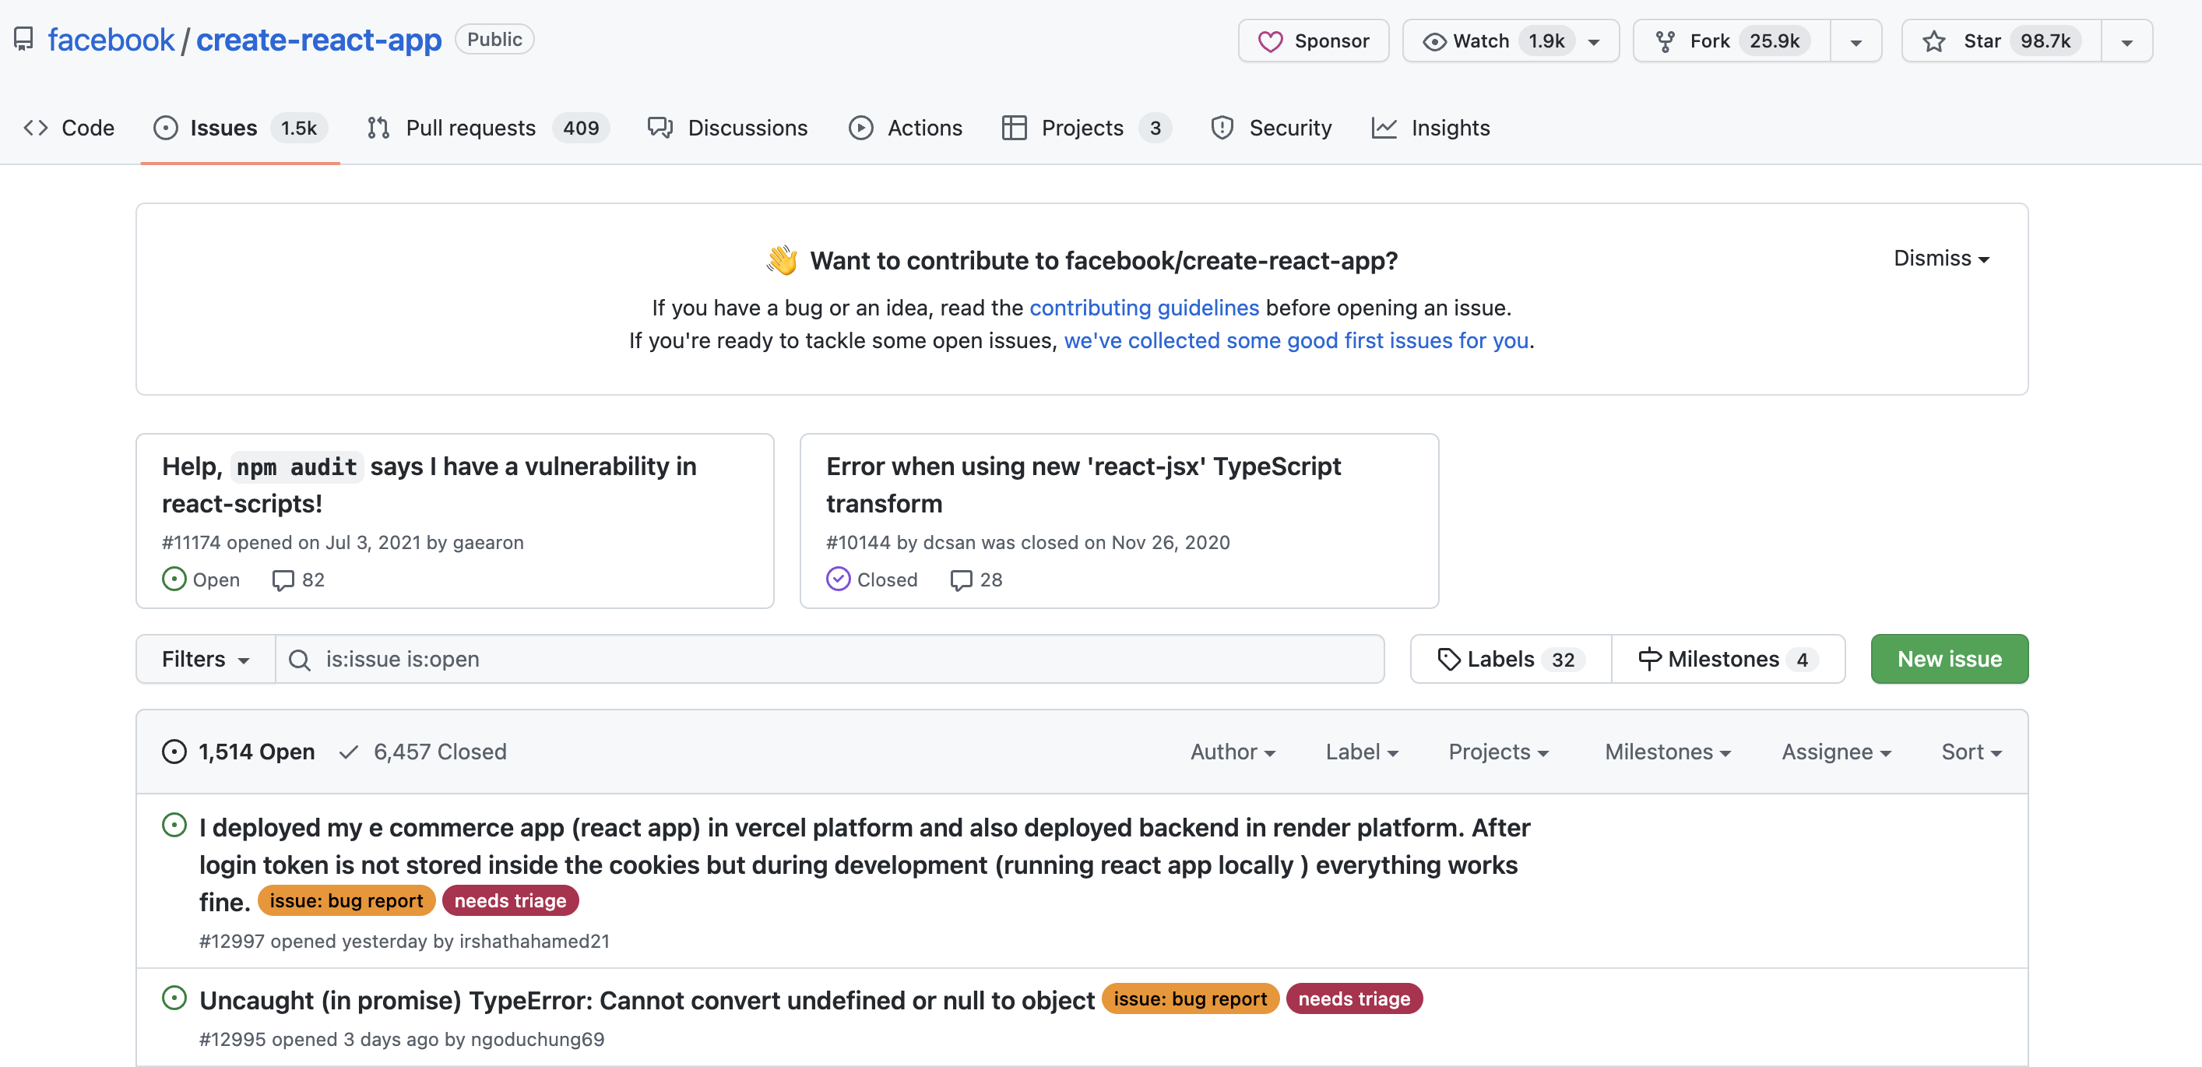The width and height of the screenshot is (2202, 1067).
Task: Click the ngoduchung69 author name
Action: (538, 1040)
